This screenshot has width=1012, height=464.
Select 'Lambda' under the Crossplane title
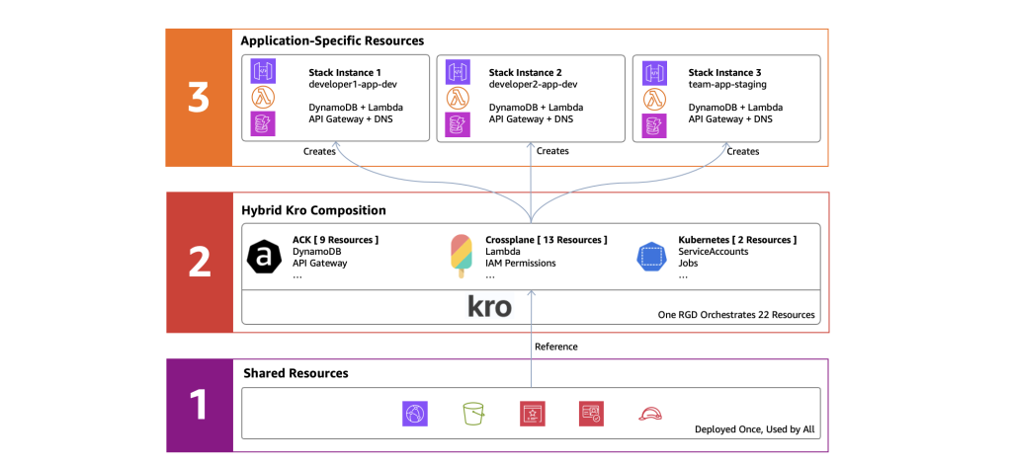[502, 252]
